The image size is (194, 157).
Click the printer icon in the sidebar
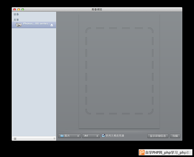[19, 25]
